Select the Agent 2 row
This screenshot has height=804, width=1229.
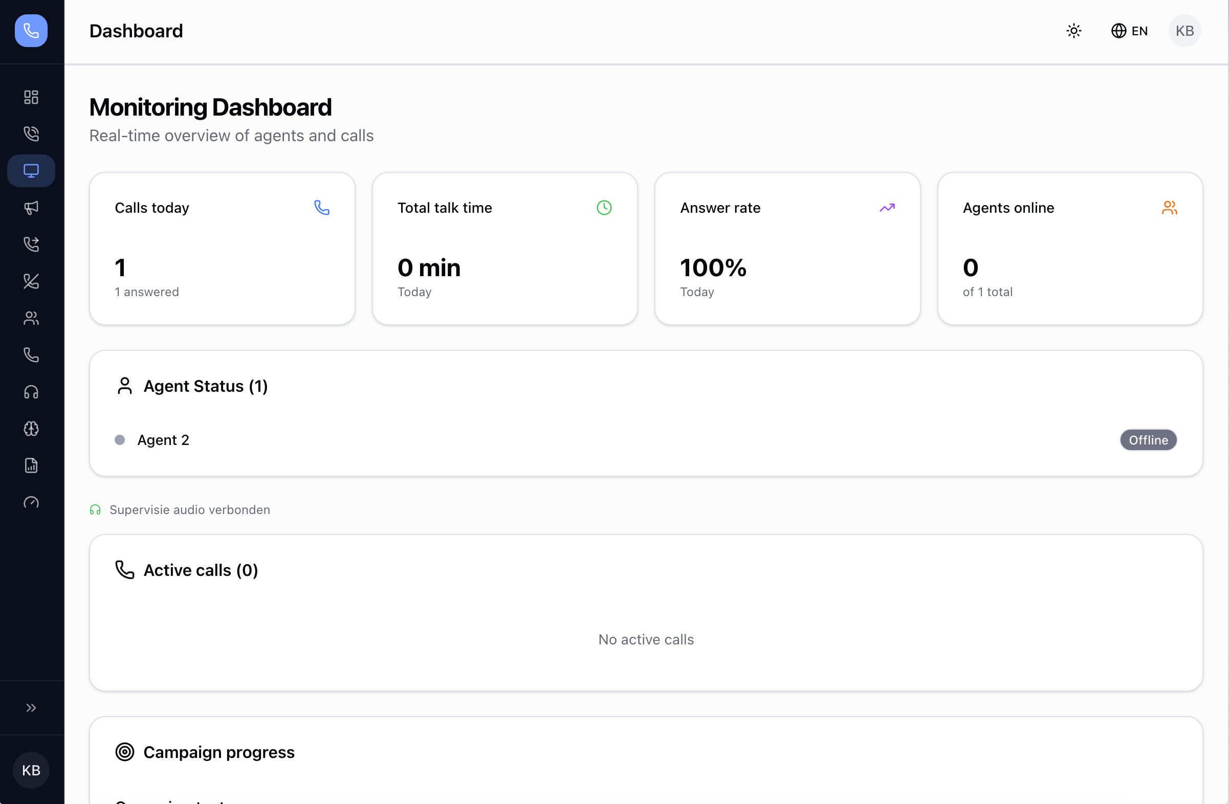[x=164, y=440]
